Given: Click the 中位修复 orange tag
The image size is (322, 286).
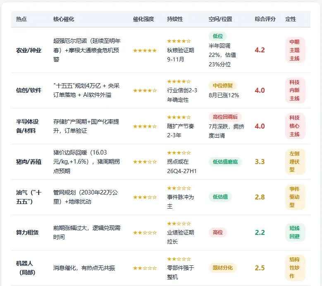Looking at the screenshot, I should [x=223, y=86].
